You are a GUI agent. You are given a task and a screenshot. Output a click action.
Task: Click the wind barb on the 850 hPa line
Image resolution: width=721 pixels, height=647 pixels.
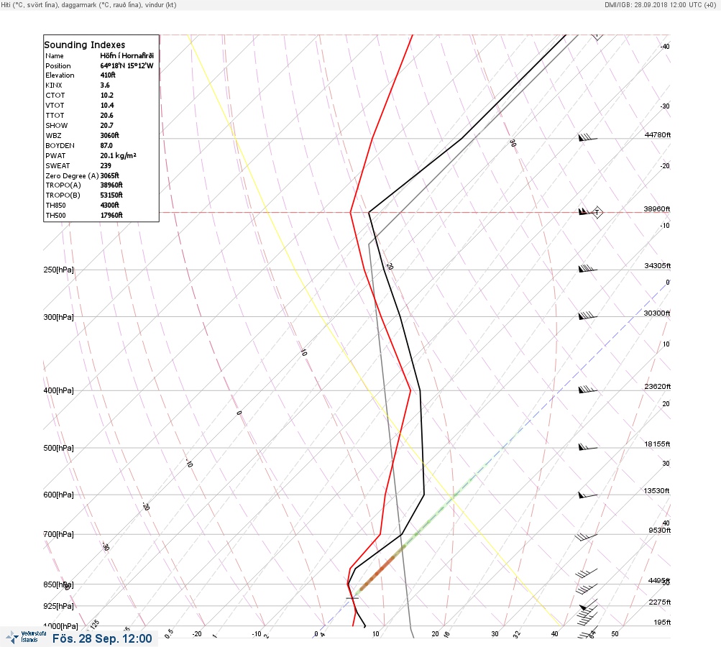point(587,589)
